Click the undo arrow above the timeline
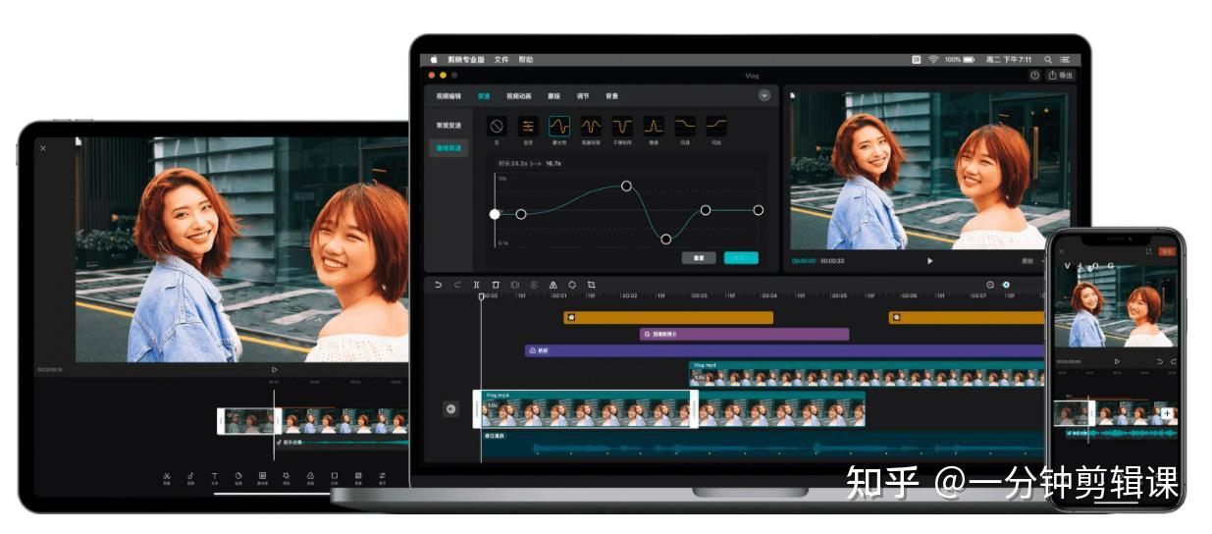The width and height of the screenshot is (1212, 534). [438, 285]
